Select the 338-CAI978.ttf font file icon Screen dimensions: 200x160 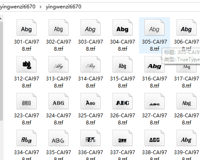pos(155,138)
